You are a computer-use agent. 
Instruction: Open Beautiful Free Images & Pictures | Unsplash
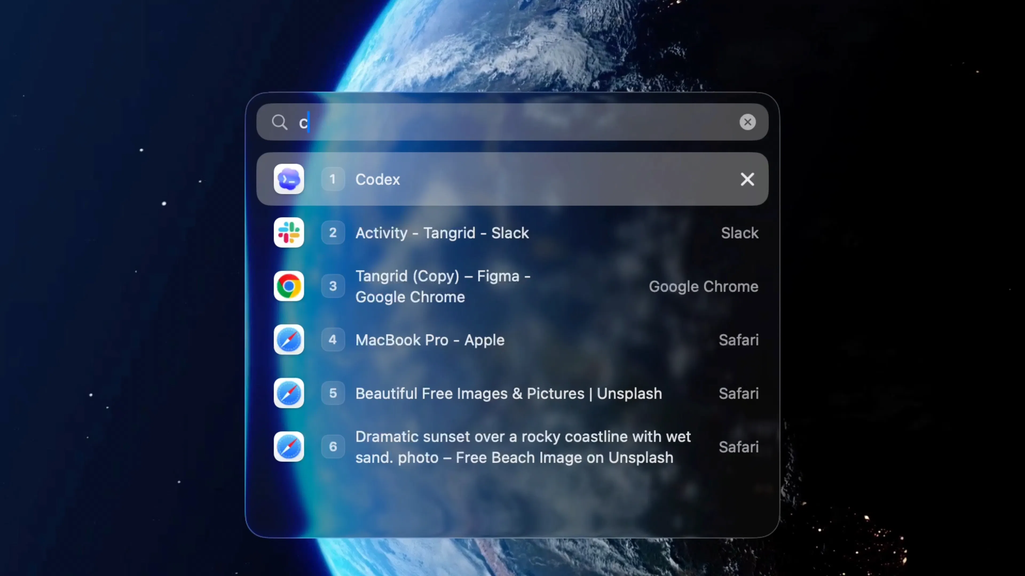pyautogui.click(x=512, y=393)
